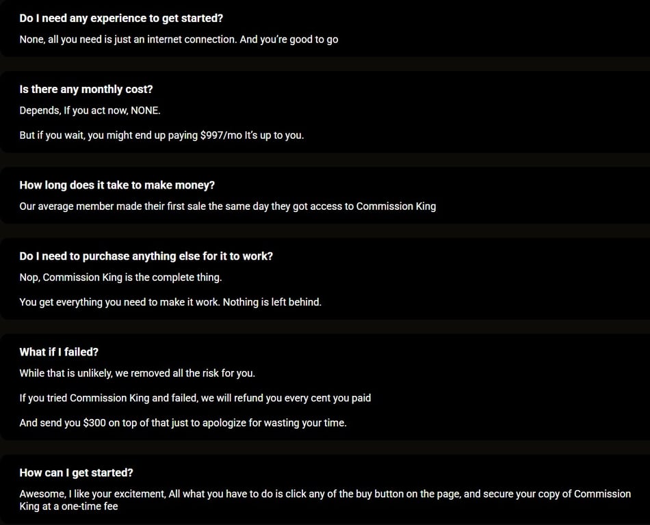The width and height of the screenshot is (650, 525).
Task: Click the 'Depends, If you act now, NONE.' line
Action: click(x=90, y=111)
